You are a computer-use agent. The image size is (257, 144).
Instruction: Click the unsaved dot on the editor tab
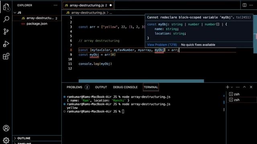111,5
